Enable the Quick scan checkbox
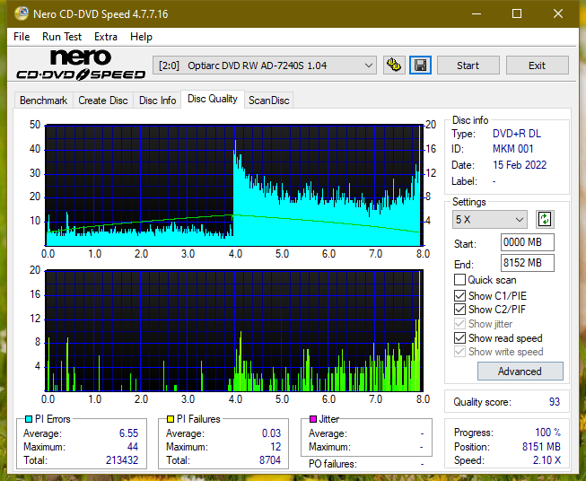This screenshot has height=481, width=586. 459,280
